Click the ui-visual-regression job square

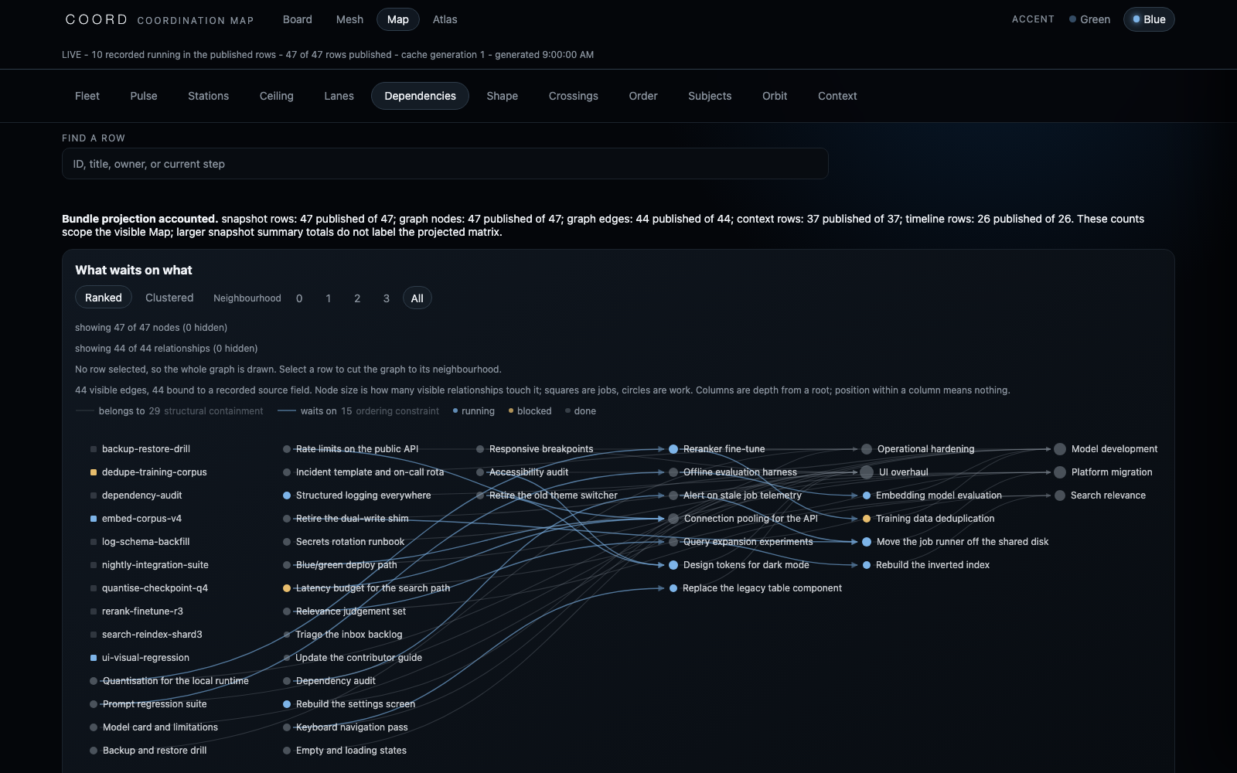coord(94,658)
